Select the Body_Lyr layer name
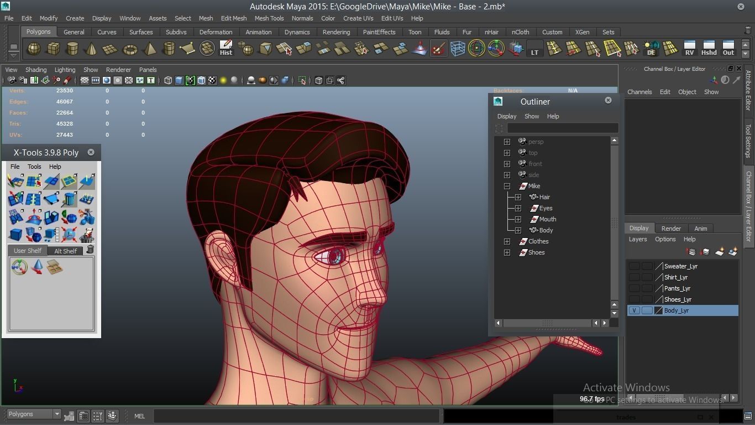 (x=677, y=310)
